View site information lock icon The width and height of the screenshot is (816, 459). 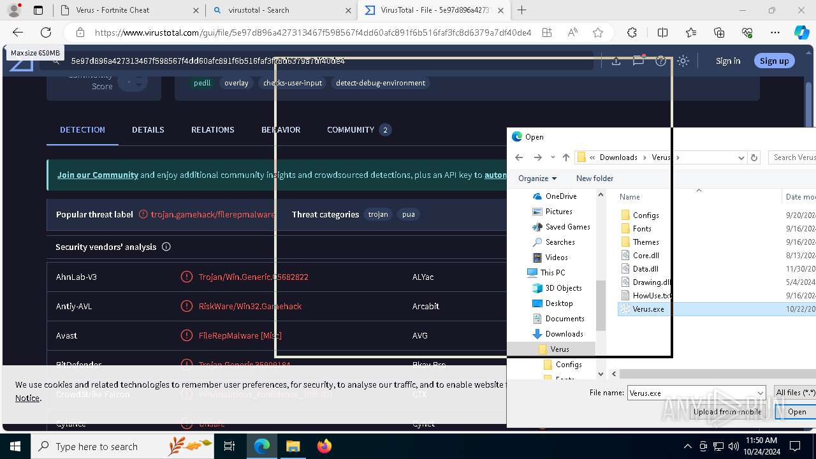pyautogui.click(x=80, y=33)
